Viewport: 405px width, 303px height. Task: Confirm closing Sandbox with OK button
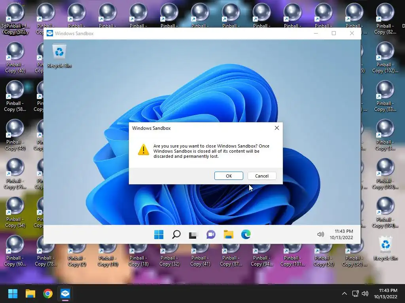[x=229, y=176]
